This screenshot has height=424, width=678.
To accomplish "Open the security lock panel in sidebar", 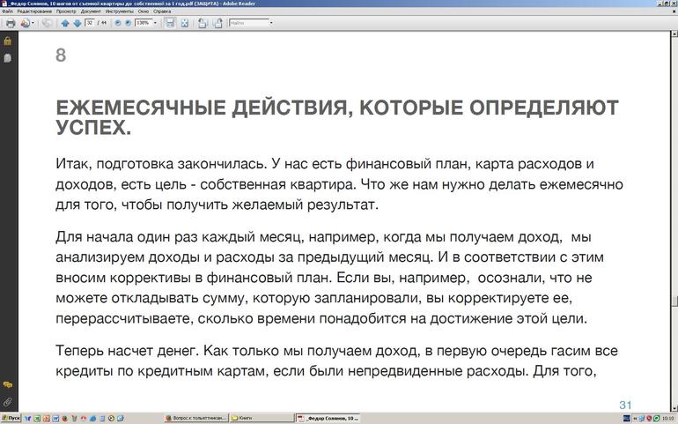I will (7, 41).
